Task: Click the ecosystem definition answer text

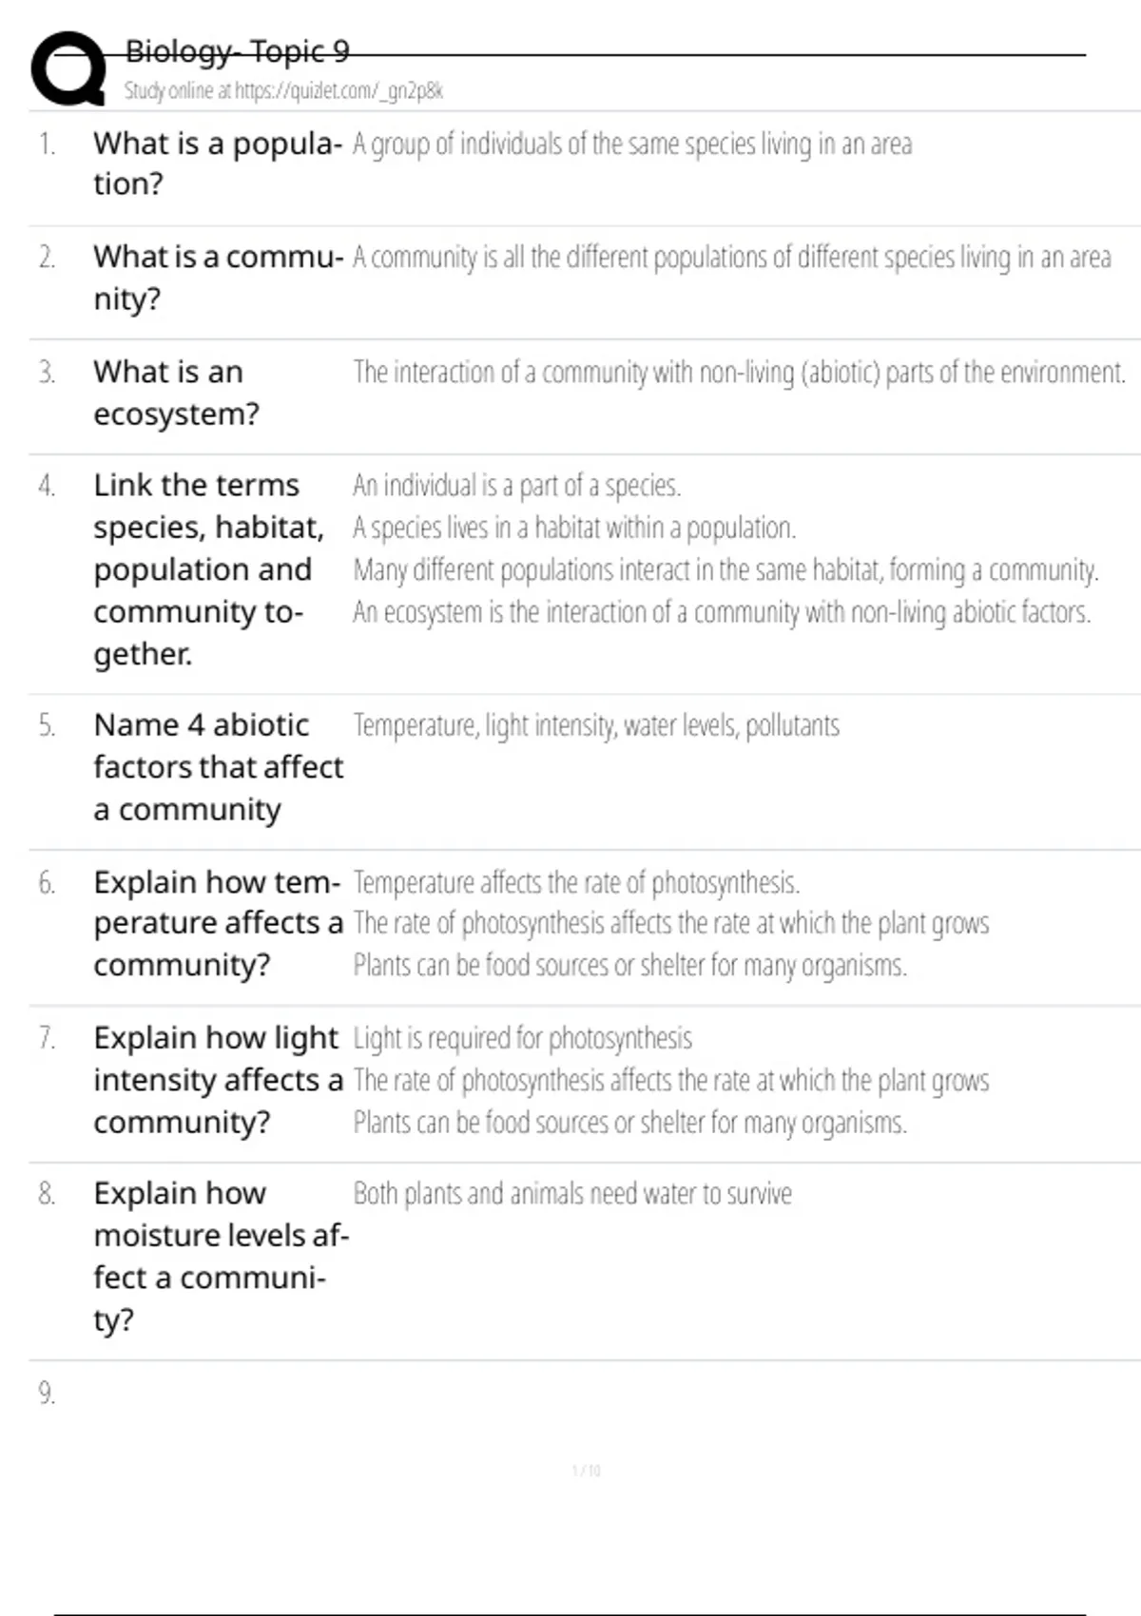Action: point(739,373)
